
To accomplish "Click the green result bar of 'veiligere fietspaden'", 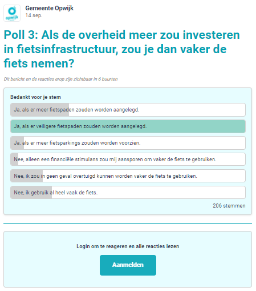I will [x=128, y=126].
